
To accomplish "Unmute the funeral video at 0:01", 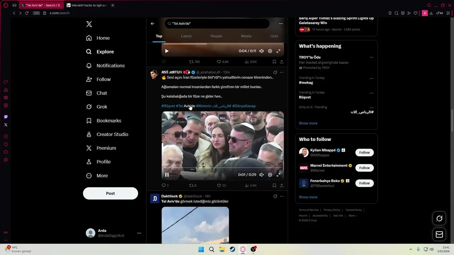I will 261,175.
